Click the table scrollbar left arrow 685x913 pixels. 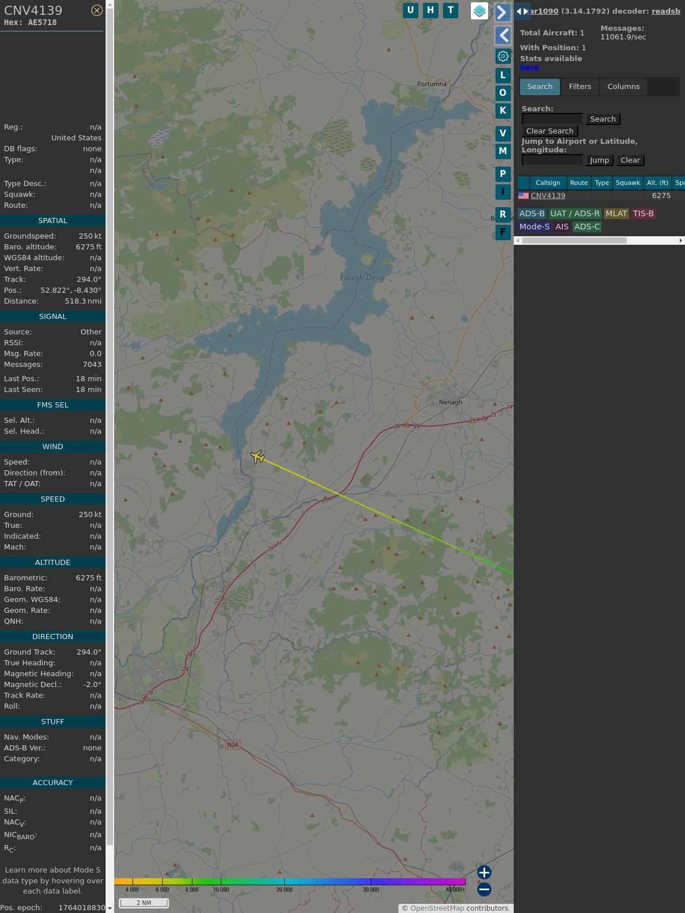click(x=518, y=240)
